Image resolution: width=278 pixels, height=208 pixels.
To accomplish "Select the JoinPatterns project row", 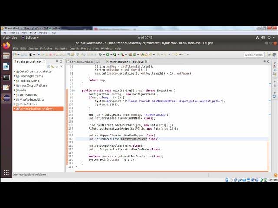I will click(x=38, y=95).
